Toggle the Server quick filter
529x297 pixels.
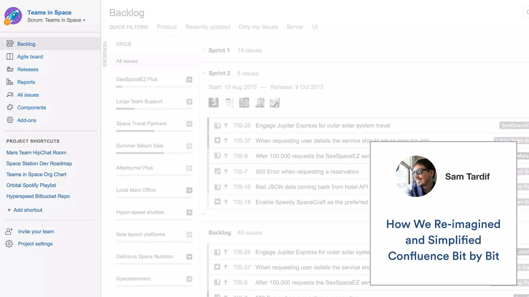[x=295, y=27]
